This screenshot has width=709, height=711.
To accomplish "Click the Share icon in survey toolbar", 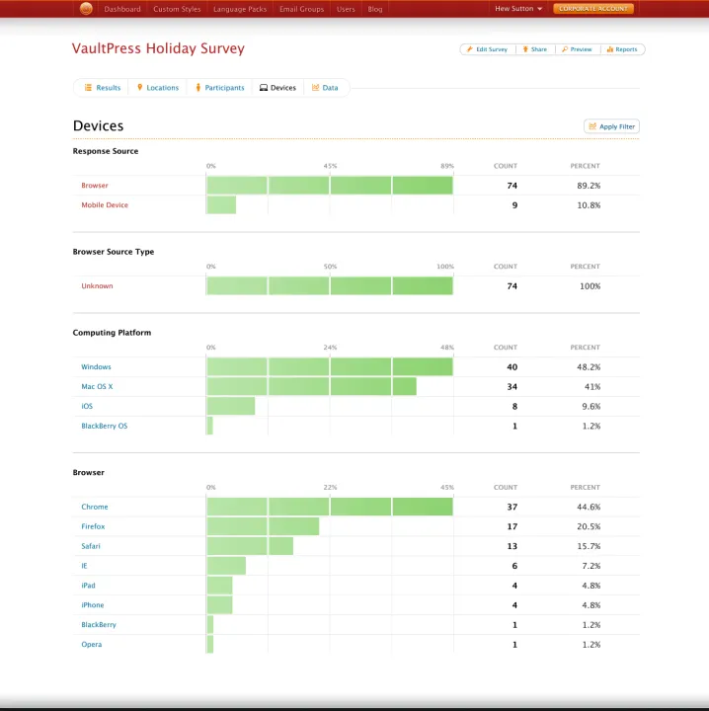I will 525,49.
